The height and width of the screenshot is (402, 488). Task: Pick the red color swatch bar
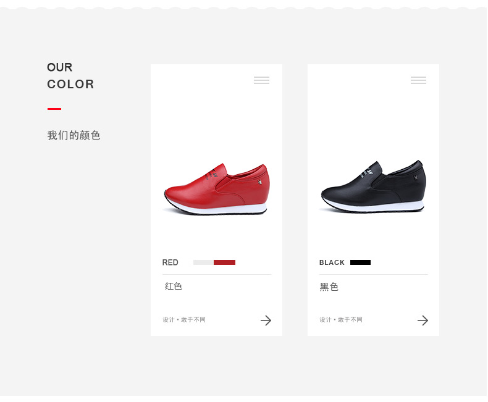coord(224,262)
